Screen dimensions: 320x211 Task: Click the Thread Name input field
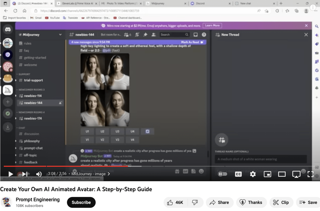point(261,159)
